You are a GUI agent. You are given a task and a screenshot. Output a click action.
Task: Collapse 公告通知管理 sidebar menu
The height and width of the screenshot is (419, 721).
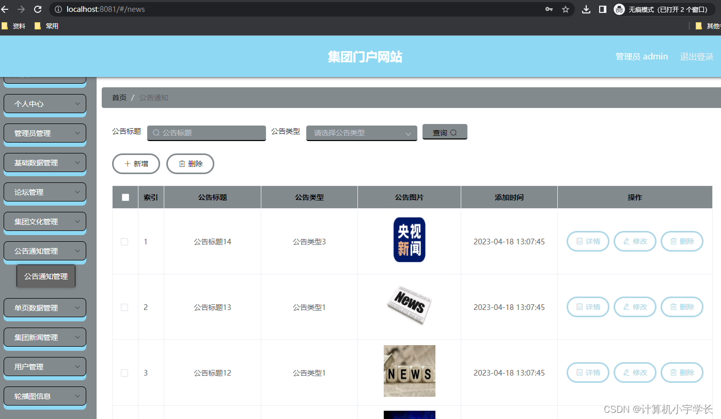(45, 251)
